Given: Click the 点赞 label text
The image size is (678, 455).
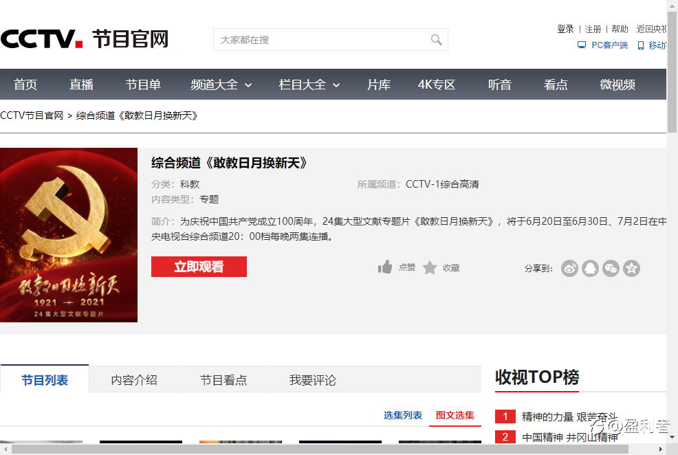Looking at the screenshot, I should click(x=407, y=267).
